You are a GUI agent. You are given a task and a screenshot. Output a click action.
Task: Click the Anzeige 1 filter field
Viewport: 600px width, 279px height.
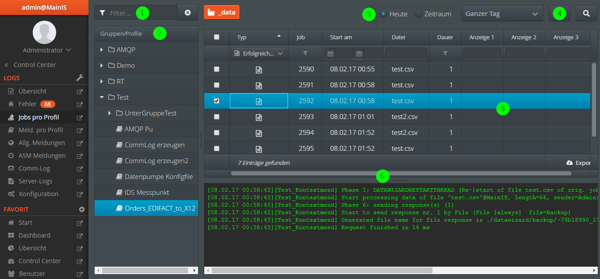coord(482,53)
